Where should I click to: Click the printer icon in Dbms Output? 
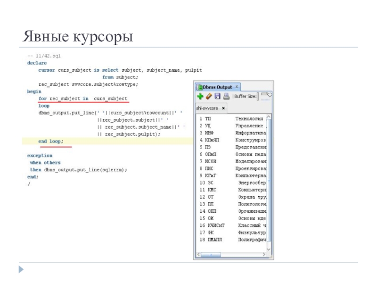point(226,96)
